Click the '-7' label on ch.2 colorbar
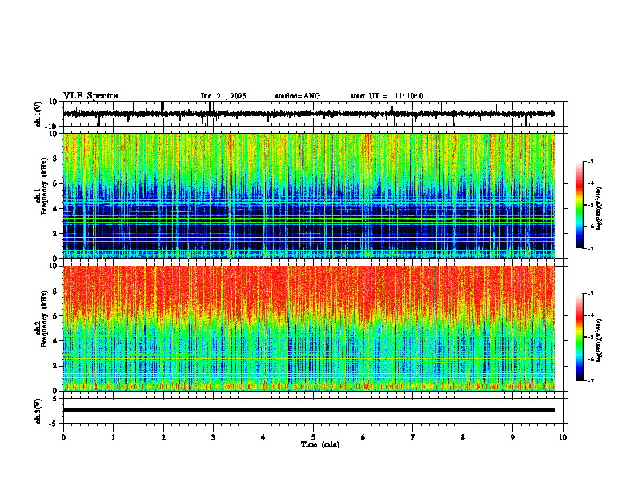634x490 pixels. coord(591,380)
